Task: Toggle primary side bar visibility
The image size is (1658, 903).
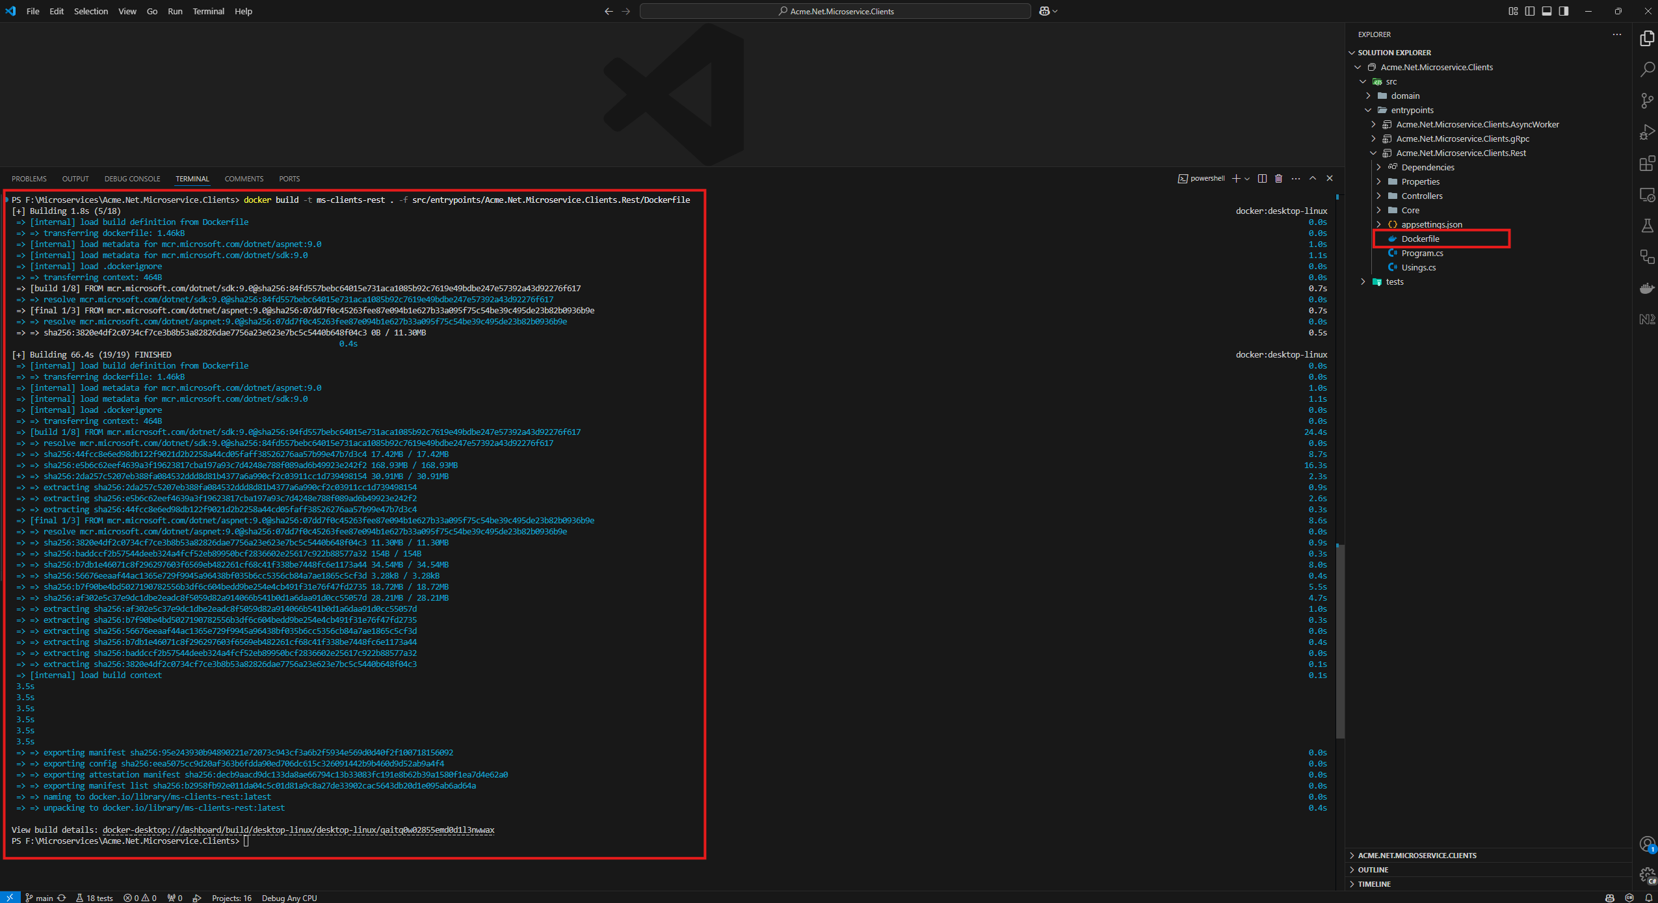Action: click(1530, 11)
